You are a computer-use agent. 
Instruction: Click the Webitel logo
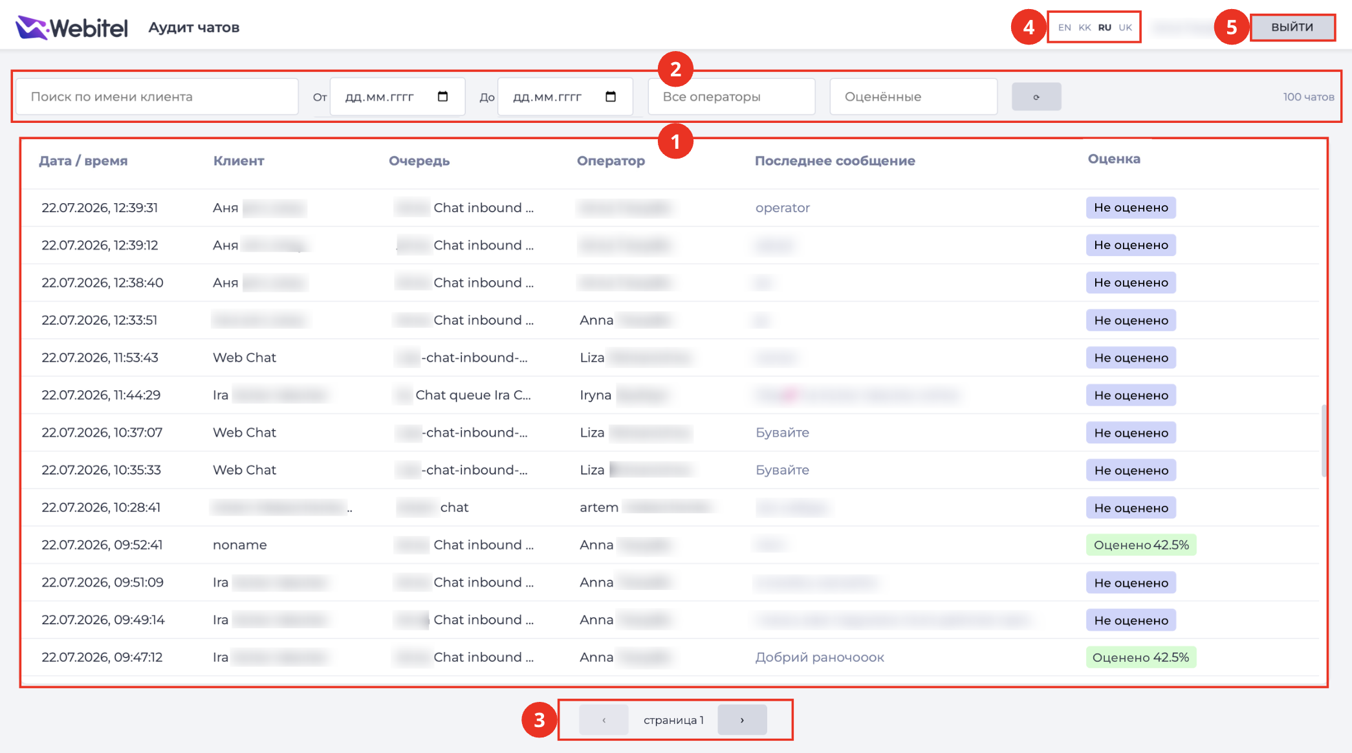pos(71,27)
